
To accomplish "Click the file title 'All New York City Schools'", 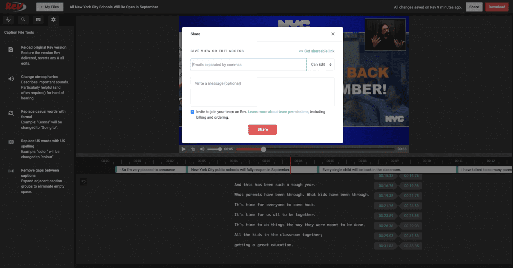I will pyautogui.click(x=114, y=7).
